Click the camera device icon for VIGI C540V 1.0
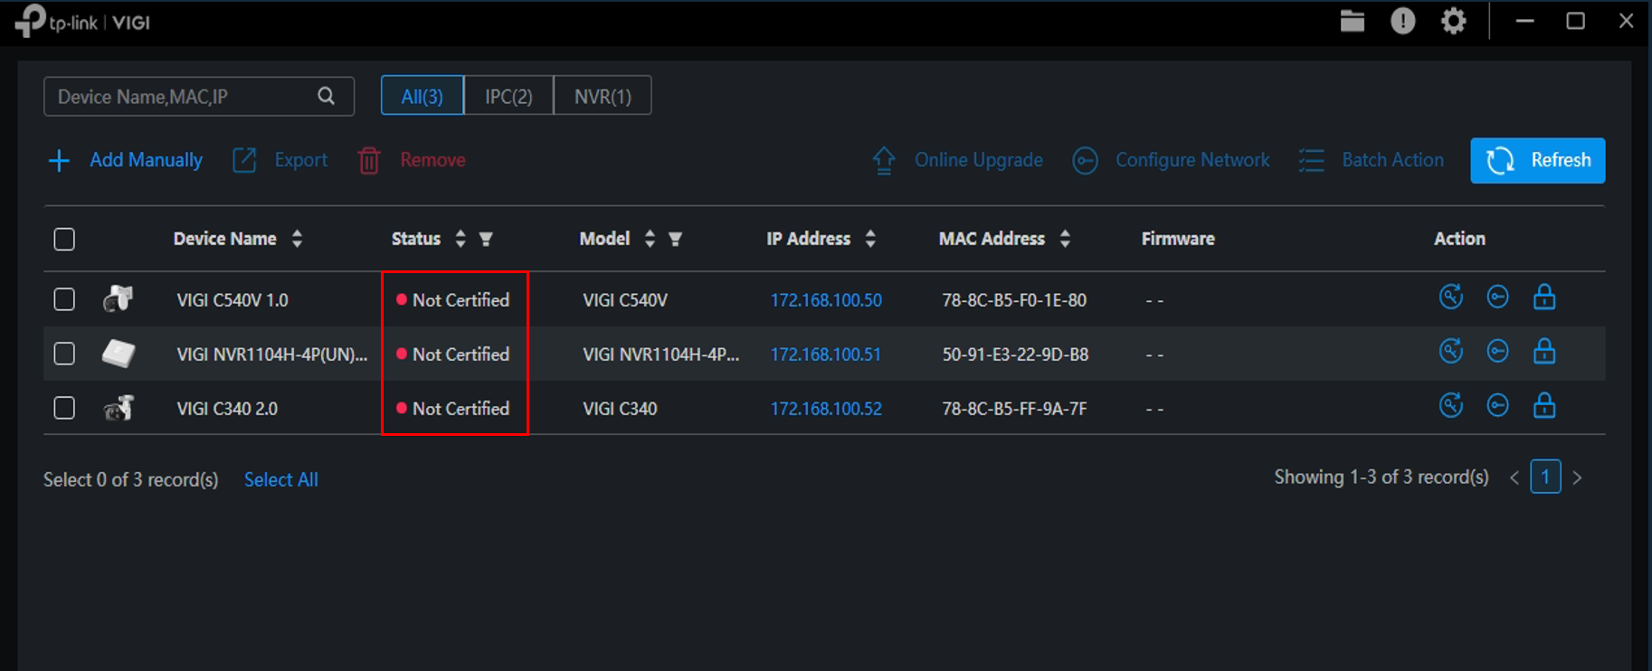 119,298
